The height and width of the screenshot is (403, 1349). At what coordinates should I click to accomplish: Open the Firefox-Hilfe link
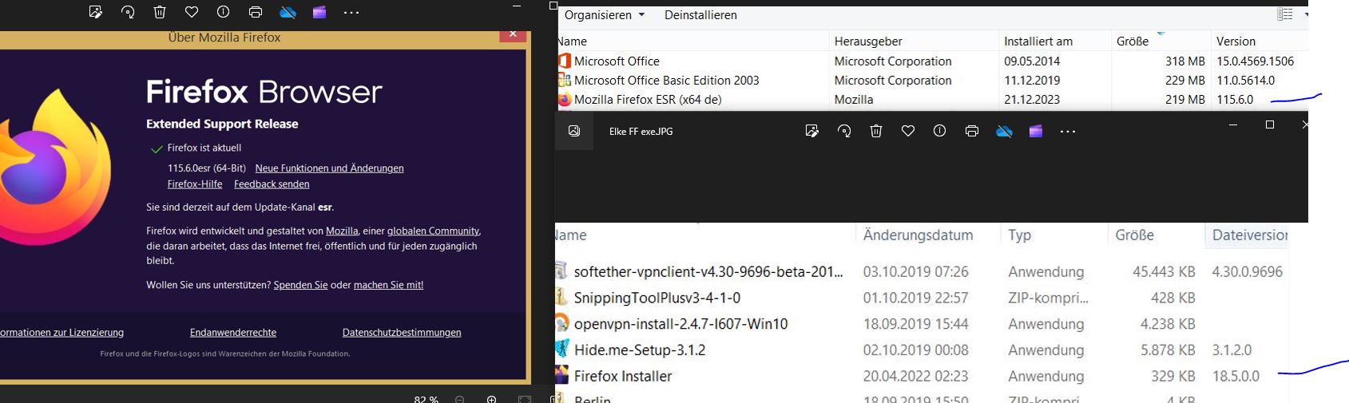pos(195,184)
